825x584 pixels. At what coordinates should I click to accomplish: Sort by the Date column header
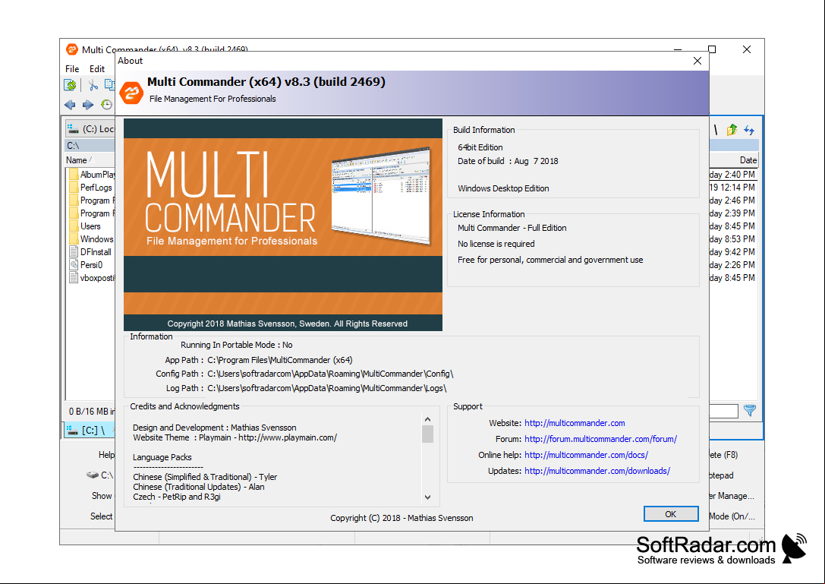[733, 160]
